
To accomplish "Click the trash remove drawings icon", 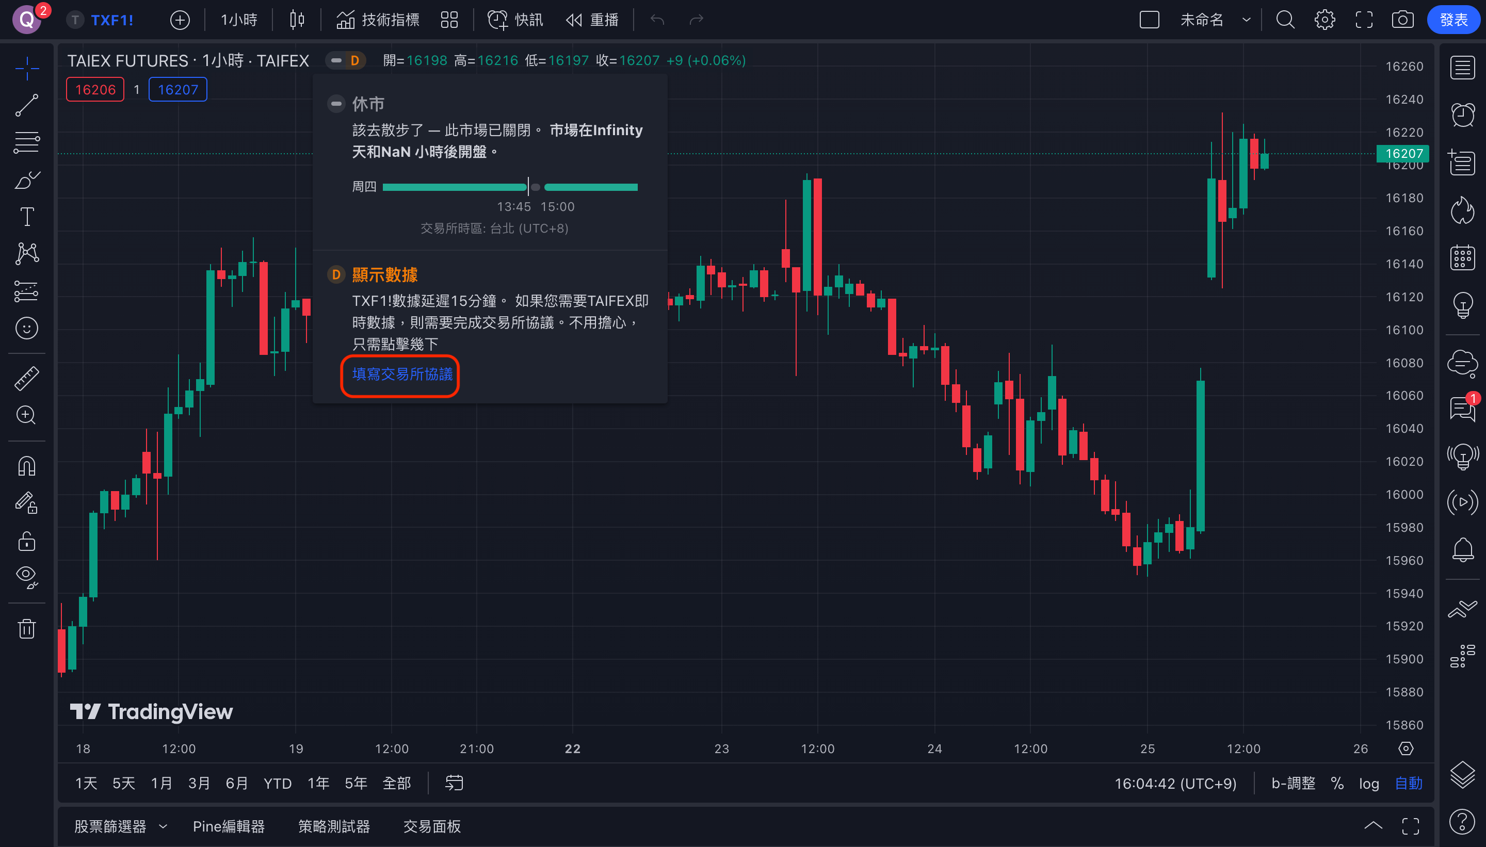I will [27, 628].
